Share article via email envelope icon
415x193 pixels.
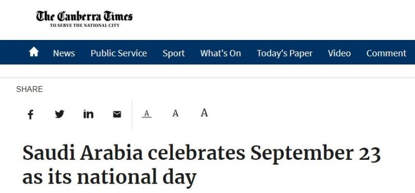(117, 114)
